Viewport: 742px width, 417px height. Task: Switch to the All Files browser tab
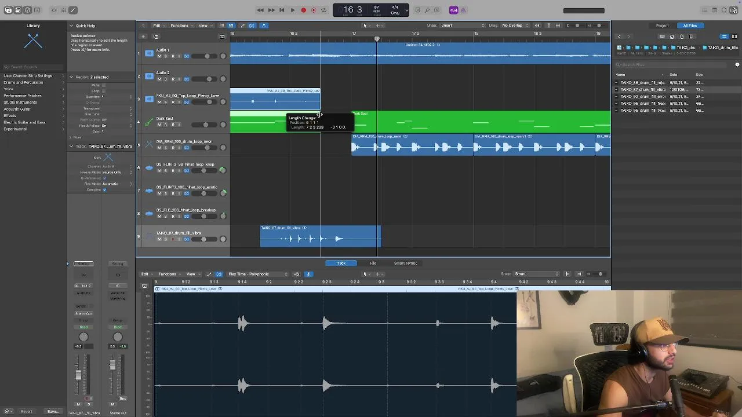pos(690,25)
